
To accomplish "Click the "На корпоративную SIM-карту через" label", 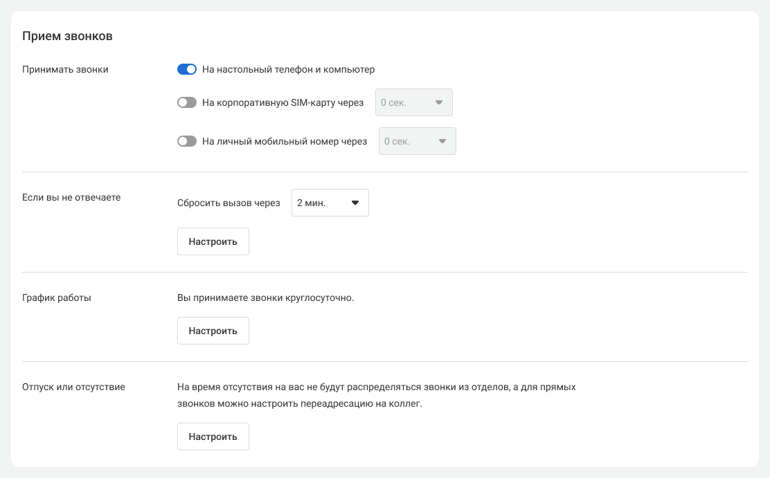I will (x=283, y=102).
